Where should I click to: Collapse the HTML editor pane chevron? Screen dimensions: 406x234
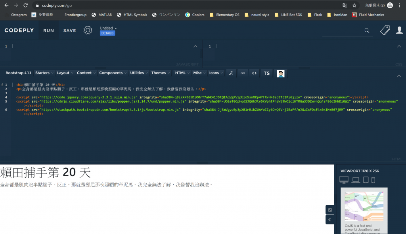coord(399,76)
